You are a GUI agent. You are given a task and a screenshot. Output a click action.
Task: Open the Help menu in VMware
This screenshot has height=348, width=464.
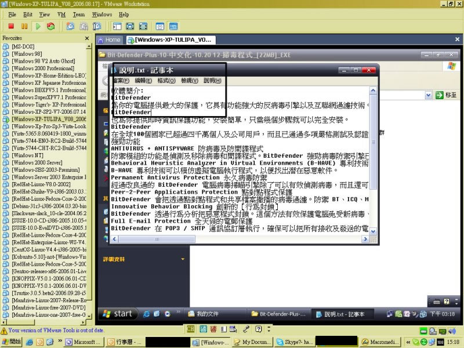(124, 14)
